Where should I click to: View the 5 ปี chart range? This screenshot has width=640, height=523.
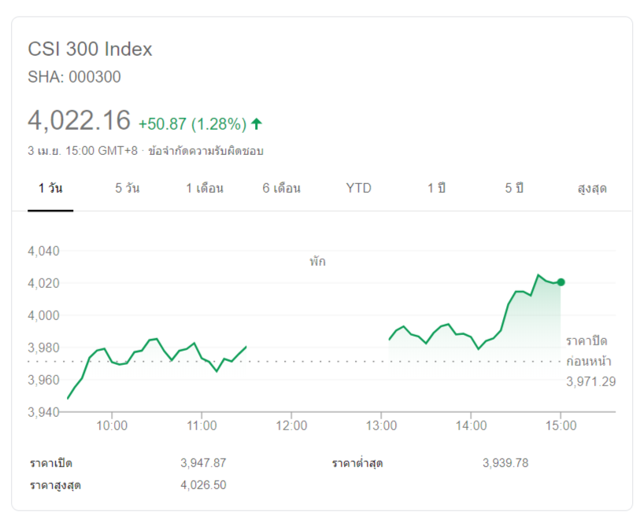coord(514,189)
